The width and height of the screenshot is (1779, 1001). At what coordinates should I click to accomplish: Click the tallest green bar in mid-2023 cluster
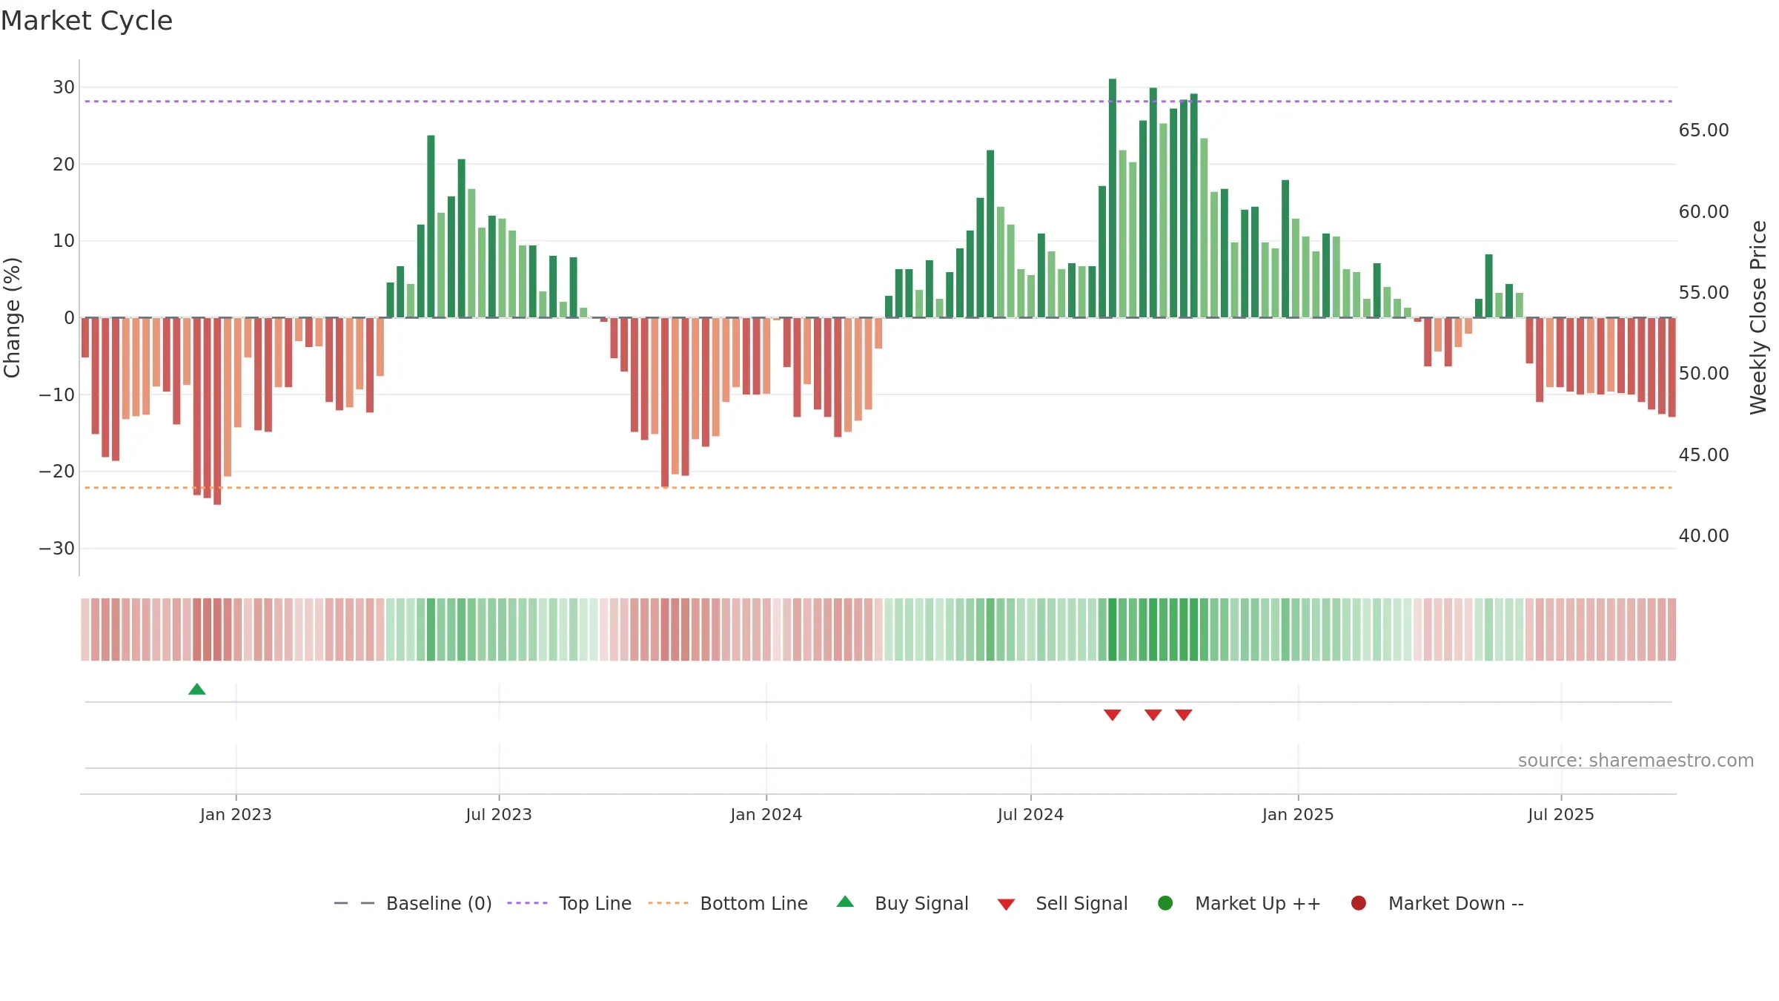point(431,226)
